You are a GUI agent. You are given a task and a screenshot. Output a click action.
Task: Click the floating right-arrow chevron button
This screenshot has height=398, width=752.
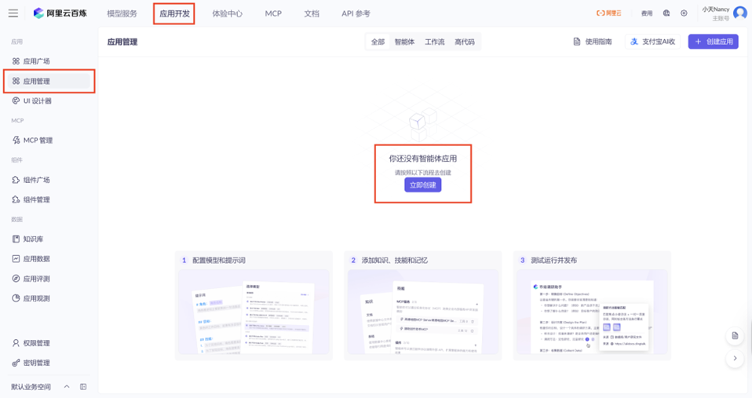(735, 358)
